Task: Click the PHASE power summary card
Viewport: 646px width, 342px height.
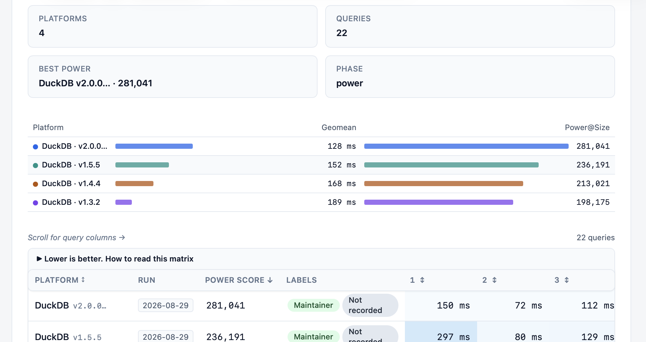Action: 470,77
